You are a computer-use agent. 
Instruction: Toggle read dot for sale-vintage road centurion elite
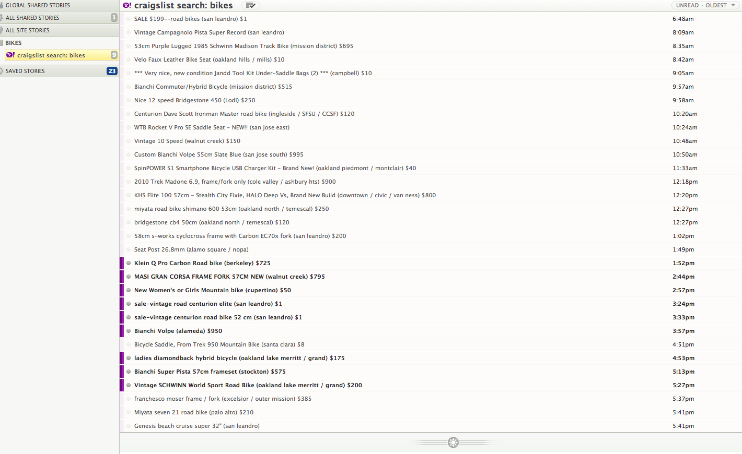[x=129, y=304]
